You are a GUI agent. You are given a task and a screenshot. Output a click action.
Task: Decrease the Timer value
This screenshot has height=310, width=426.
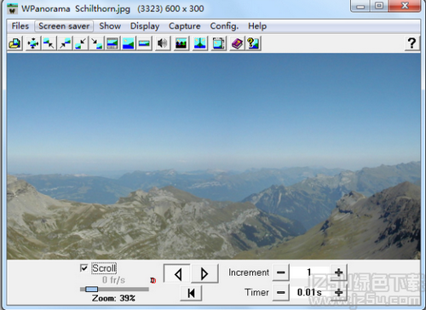[281, 292]
